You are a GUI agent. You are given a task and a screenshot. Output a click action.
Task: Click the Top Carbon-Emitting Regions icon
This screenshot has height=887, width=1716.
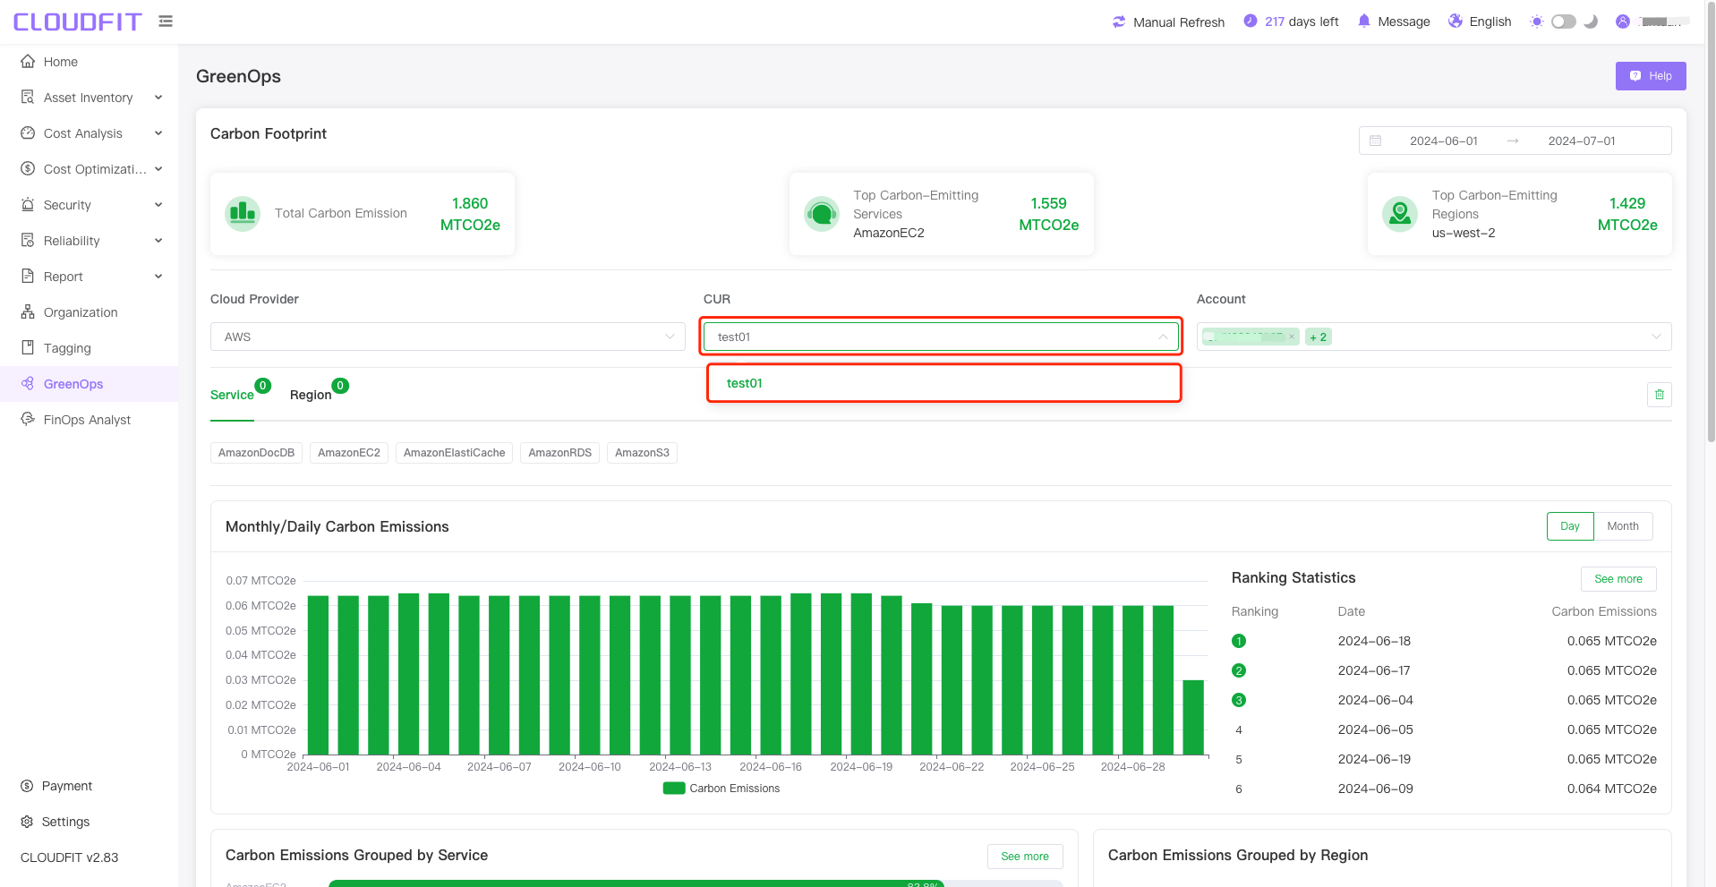point(1400,213)
